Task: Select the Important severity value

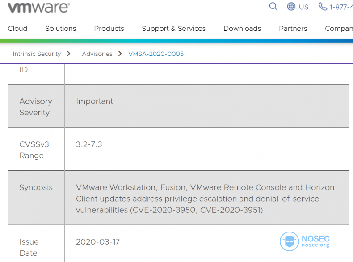Action: pos(95,101)
